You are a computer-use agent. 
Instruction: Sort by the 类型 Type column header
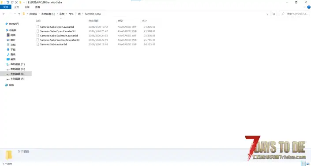click(x=120, y=21)
